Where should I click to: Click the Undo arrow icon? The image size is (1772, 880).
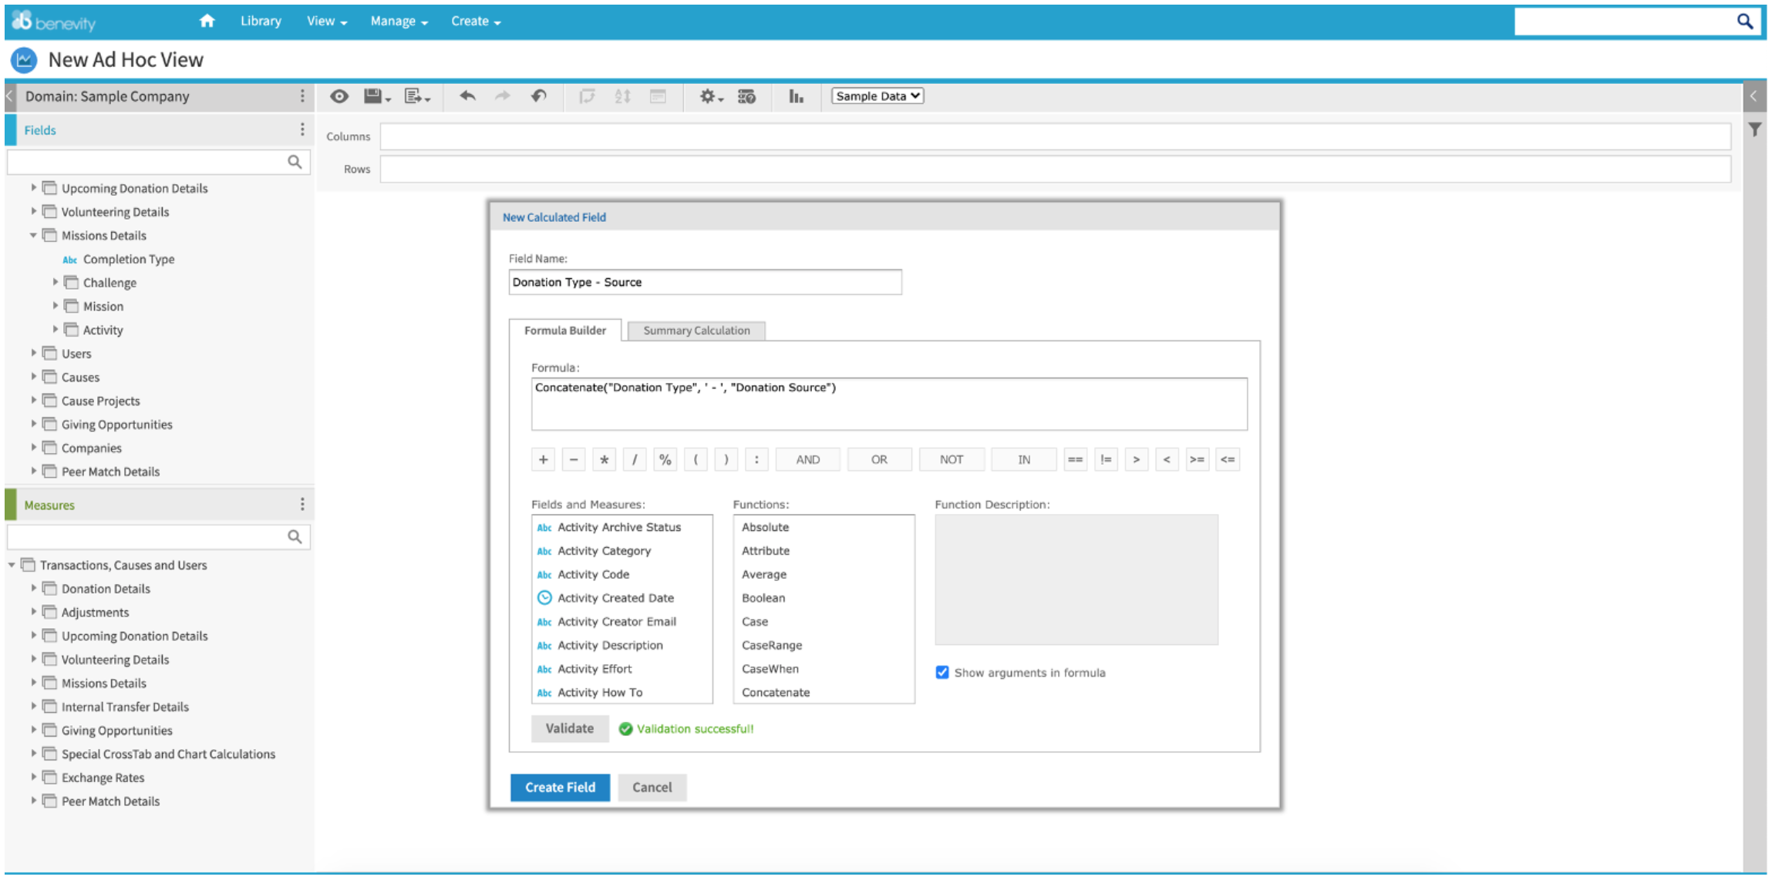(467, 96)
